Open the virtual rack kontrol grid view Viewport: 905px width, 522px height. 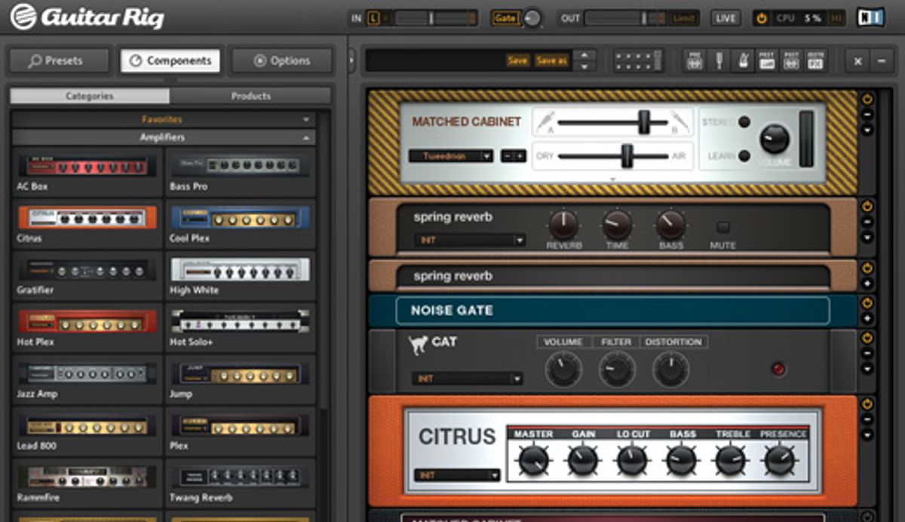click(x=637, y=61)
